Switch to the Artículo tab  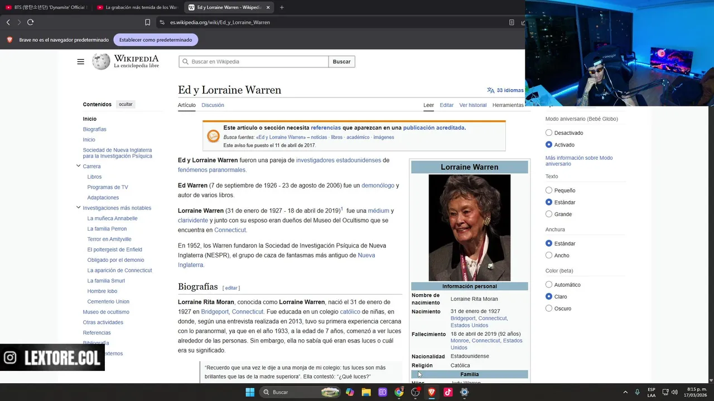click(x=187, y=105)
